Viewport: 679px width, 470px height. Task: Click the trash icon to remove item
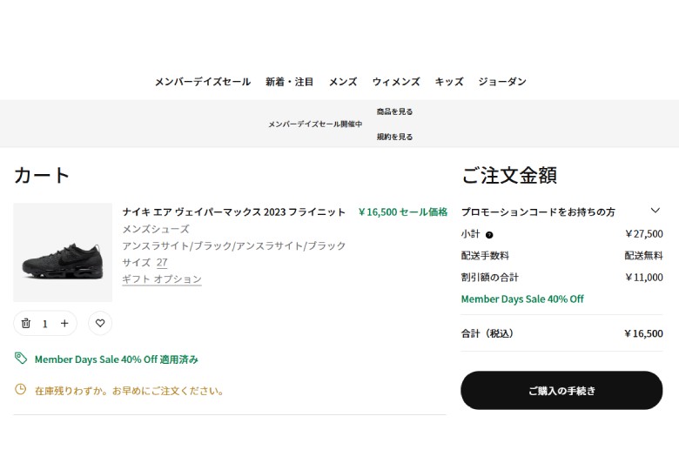tap(26, 323)
